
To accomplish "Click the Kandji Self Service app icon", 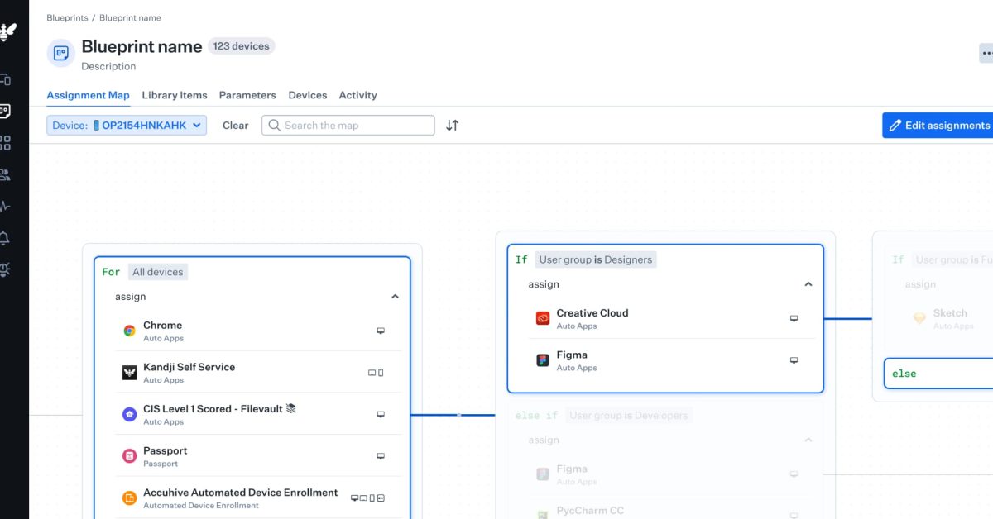I will coord(129,373).
